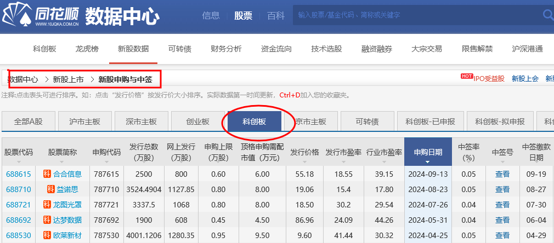Click 数据中心 breadcrumb link
554x243 pixels.
click(23, 80)
